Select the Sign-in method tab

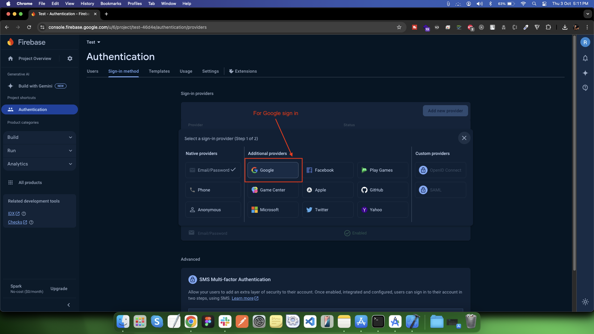point(123,71)
